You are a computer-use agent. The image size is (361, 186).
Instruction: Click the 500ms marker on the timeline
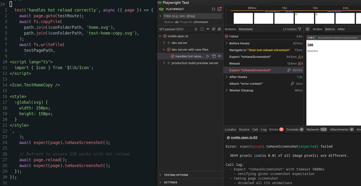click(252, 8)
